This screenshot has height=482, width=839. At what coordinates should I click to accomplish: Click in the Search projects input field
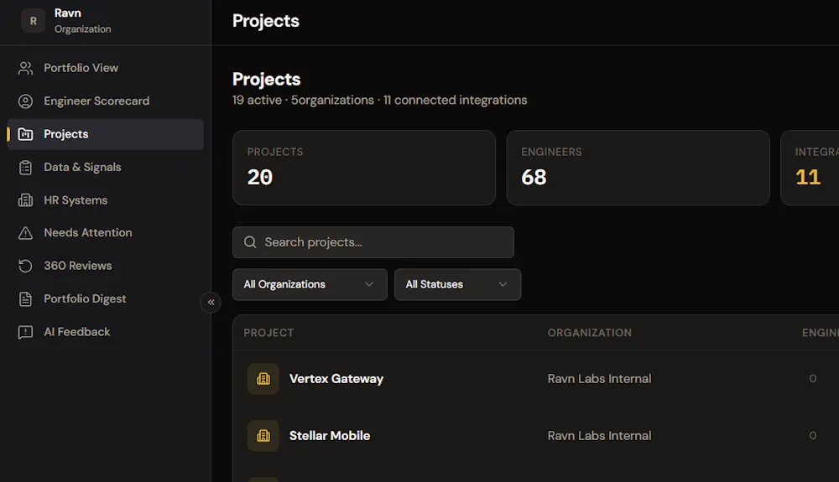[x=373, y=242]
